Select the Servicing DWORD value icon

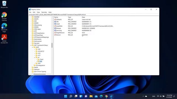tap(55, 31)
